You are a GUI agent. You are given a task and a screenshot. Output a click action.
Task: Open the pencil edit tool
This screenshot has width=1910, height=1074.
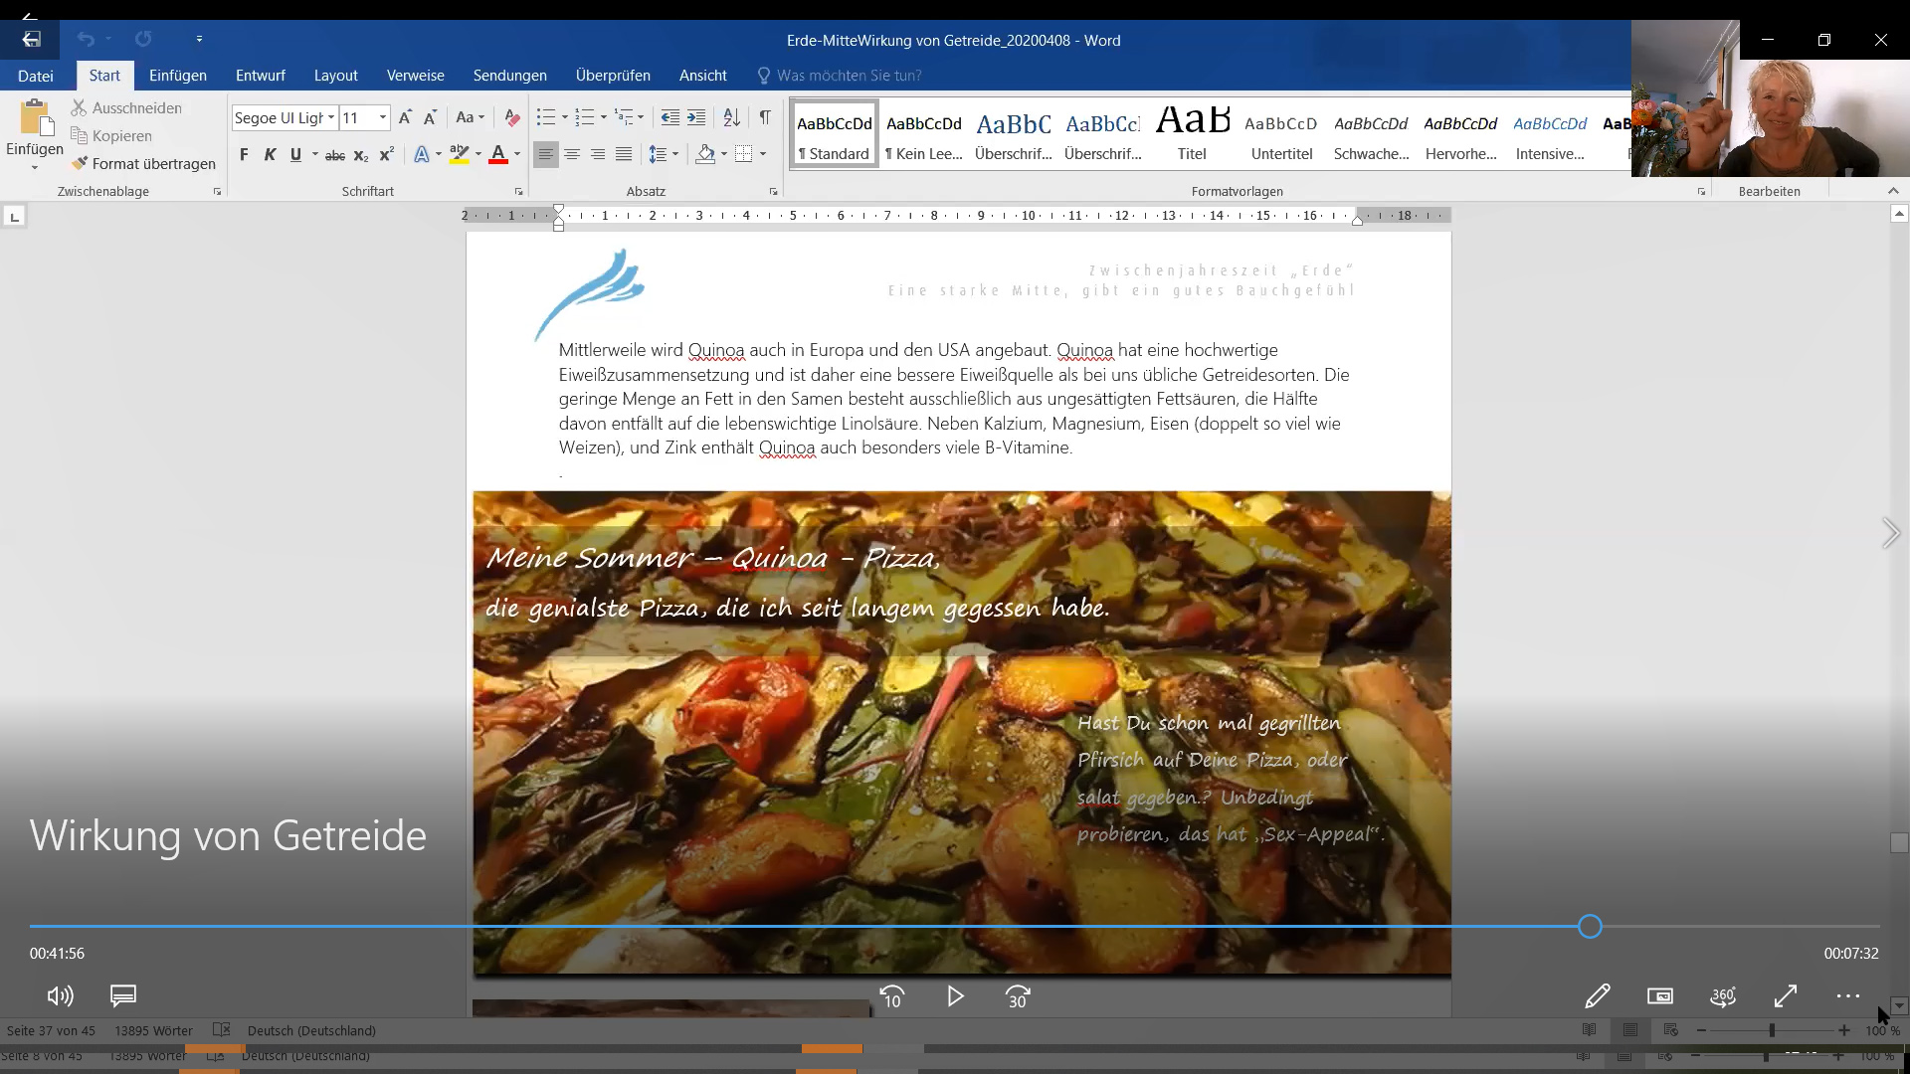(x=1598, y=995)
